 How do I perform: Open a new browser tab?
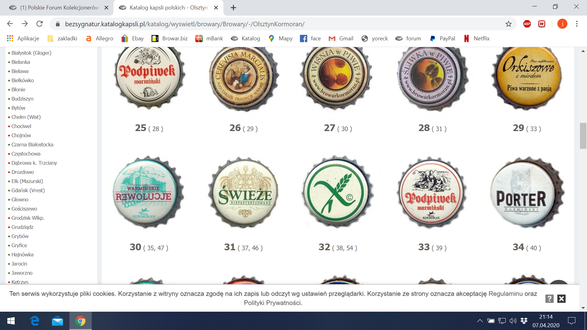coord(233,8)
